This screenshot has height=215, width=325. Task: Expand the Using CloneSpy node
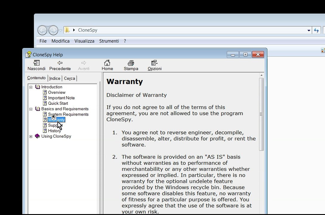31,136
